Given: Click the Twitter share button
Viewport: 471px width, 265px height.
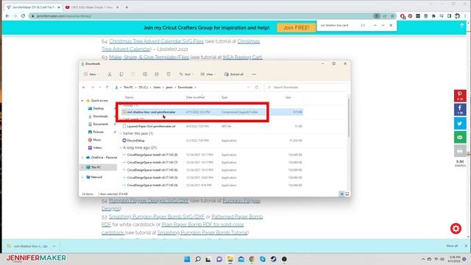Looking at the screenshot, I should pos(460,124).
